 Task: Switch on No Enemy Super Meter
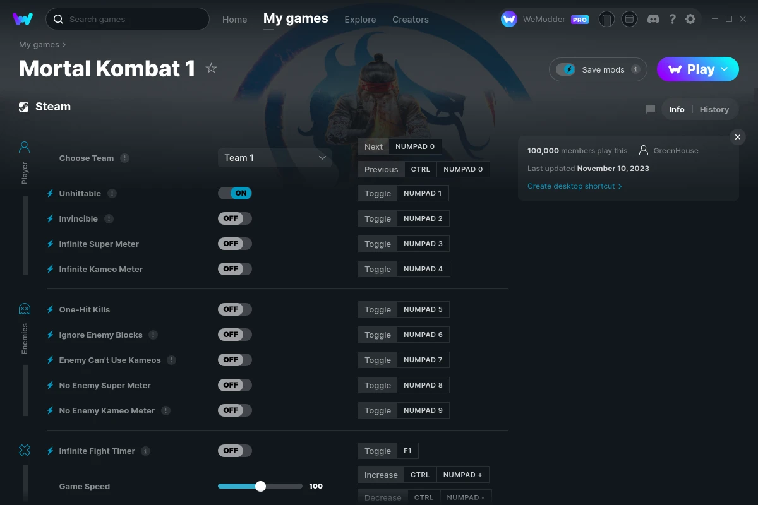pos(235,385)
